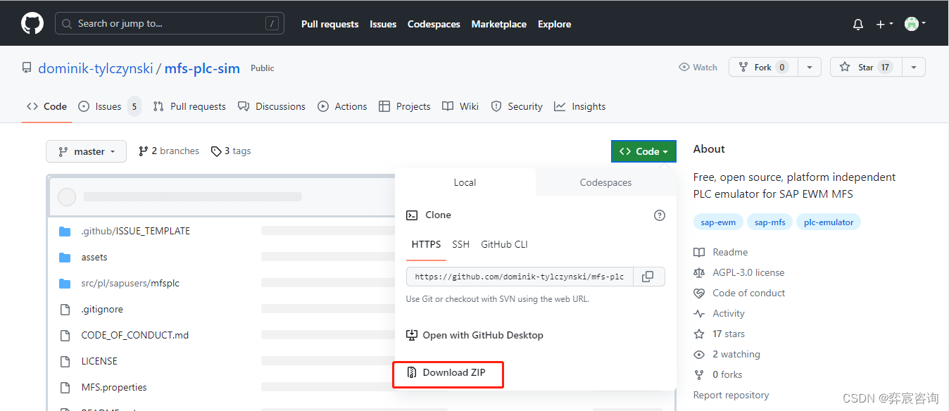Switch to the Local tab
This screenshot has height=411, width=949.
click(x=465, y=182)
